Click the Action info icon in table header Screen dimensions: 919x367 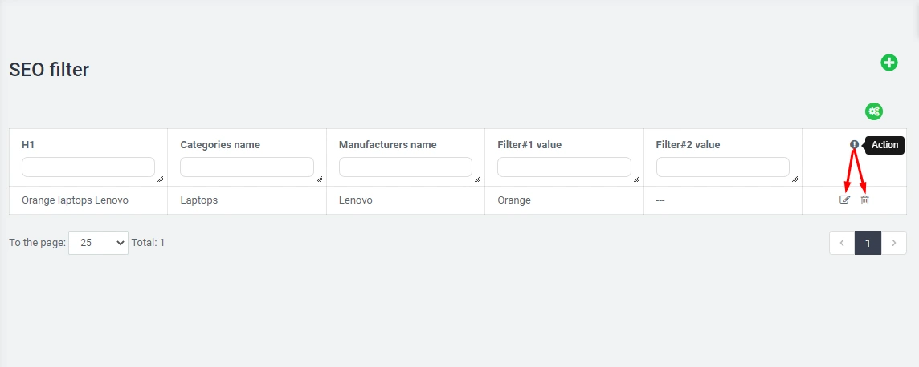coord(854,145)
